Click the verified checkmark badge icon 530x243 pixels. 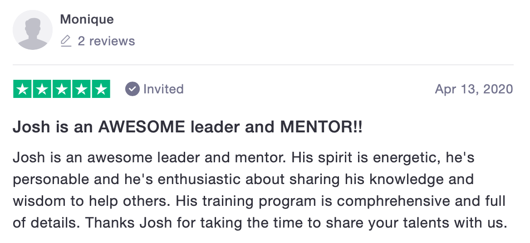tap(132, 89)
